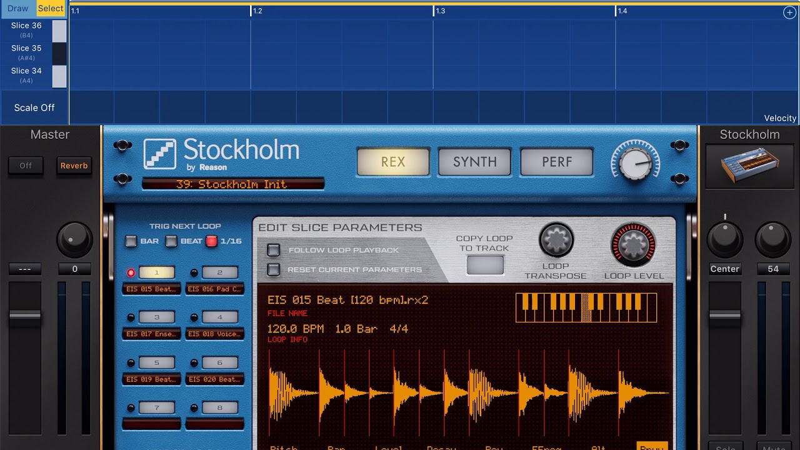Select loop slot 1 button
The image size is (800, 450).
pos(156,272)
